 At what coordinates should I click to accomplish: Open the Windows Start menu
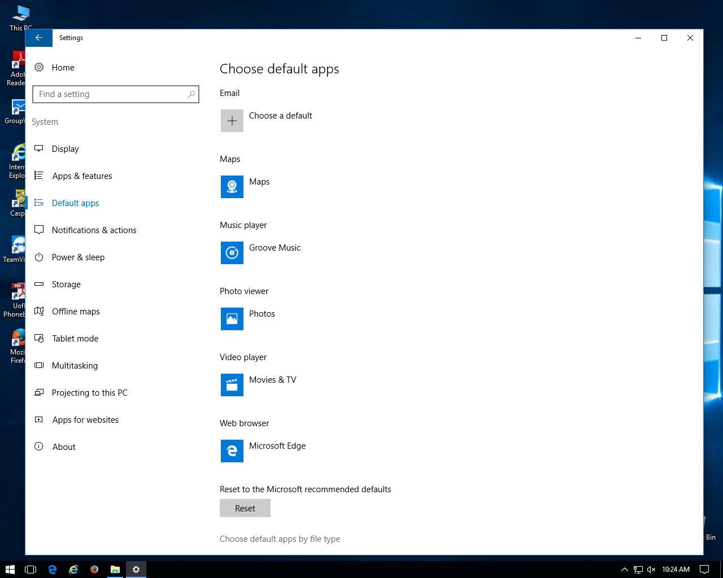(10, 570)
